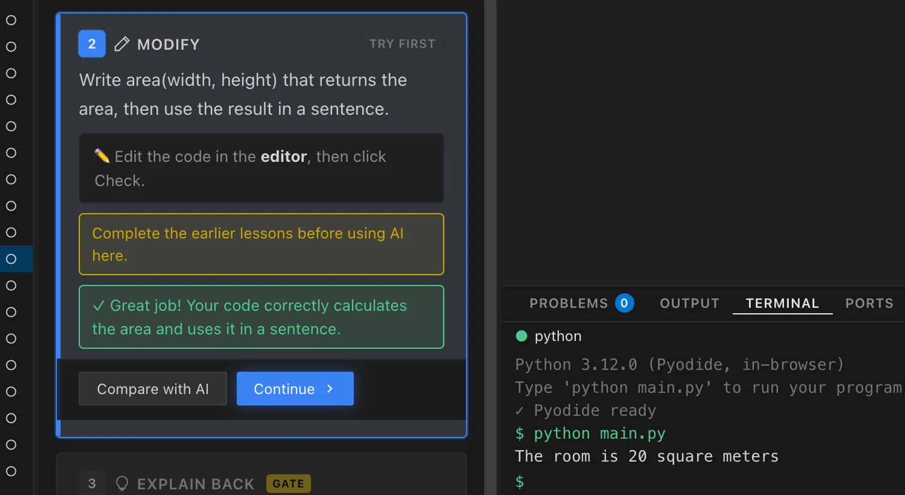This screenshot has height=495, width=905.
Task: Click the green python status dot
Action: pyautogui.click(x=521, y=336)
